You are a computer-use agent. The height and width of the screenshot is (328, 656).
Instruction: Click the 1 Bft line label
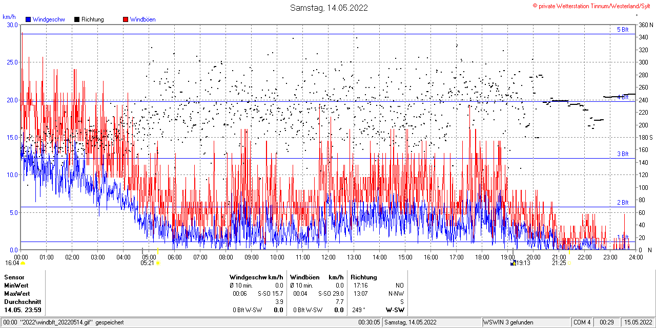(622, 237)
